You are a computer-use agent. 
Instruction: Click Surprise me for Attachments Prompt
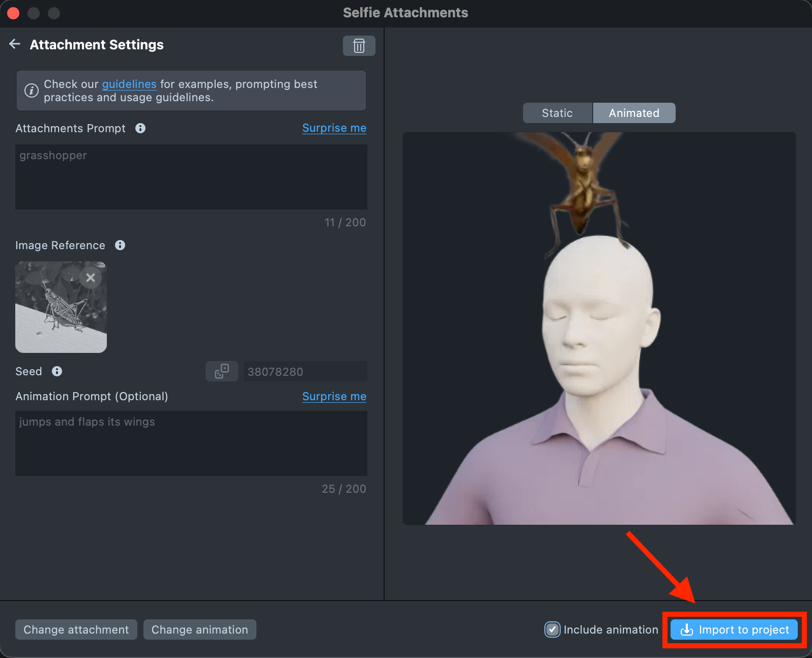334,128
